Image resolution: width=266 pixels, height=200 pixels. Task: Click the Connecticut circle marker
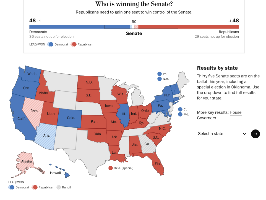pos(180,109)
